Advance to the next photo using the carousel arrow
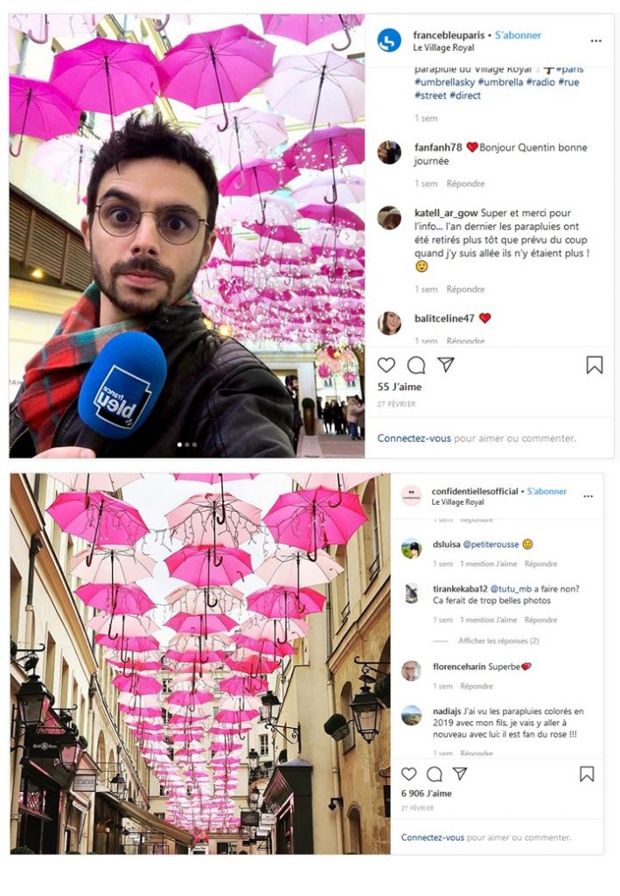This screenshot has width=620, height=896. tap(348, 236)
